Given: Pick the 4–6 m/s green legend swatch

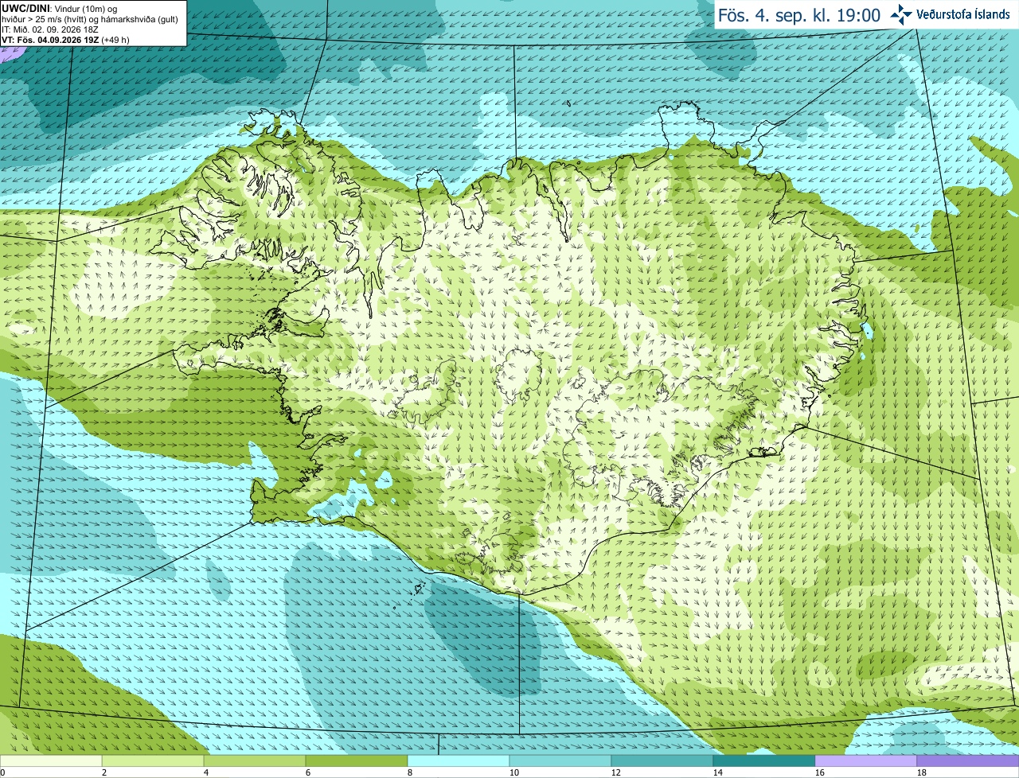Looking at the screenshot, I should tap(255, 761).
